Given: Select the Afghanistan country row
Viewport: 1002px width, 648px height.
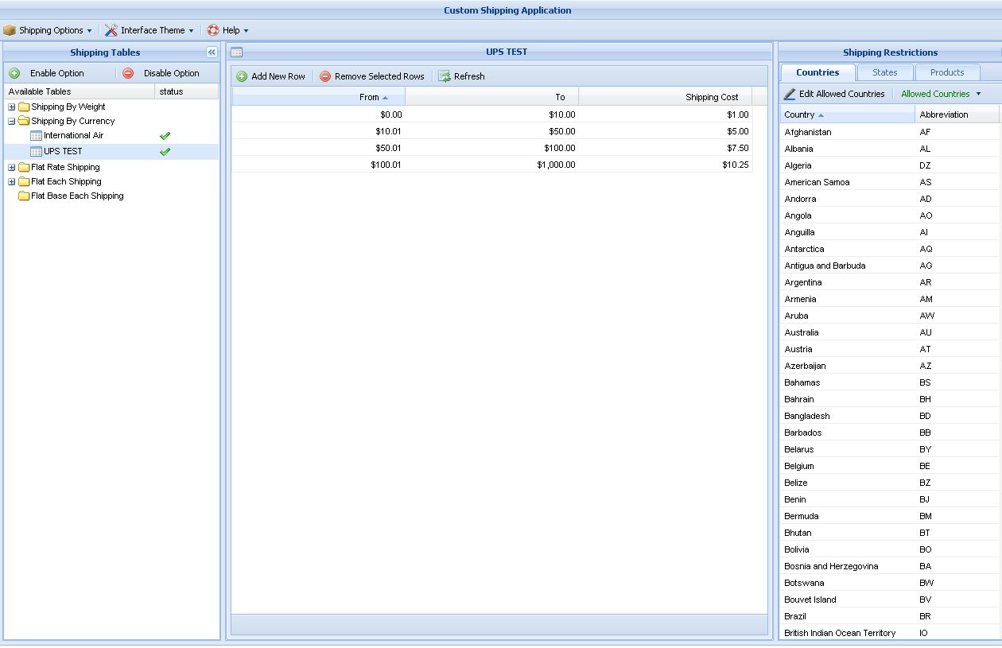Looking at the screenshot, I should 890,132.
